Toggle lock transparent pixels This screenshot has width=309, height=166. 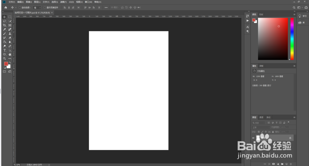259,132
